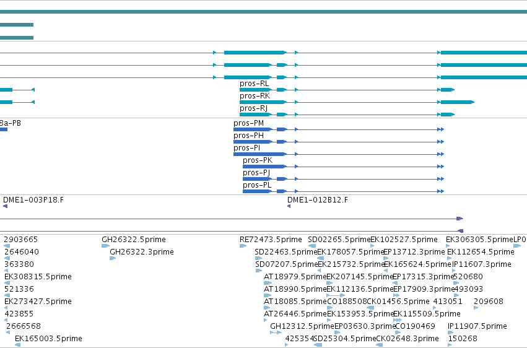Open the pros-PL protein feature

pos(343,191)
